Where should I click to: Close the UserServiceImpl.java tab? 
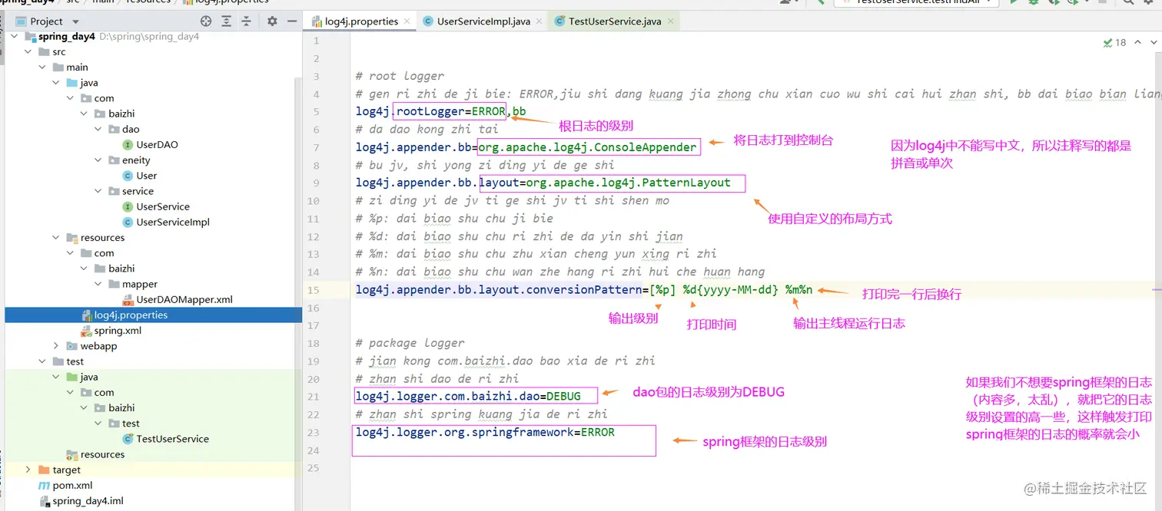tap(539, 21)
